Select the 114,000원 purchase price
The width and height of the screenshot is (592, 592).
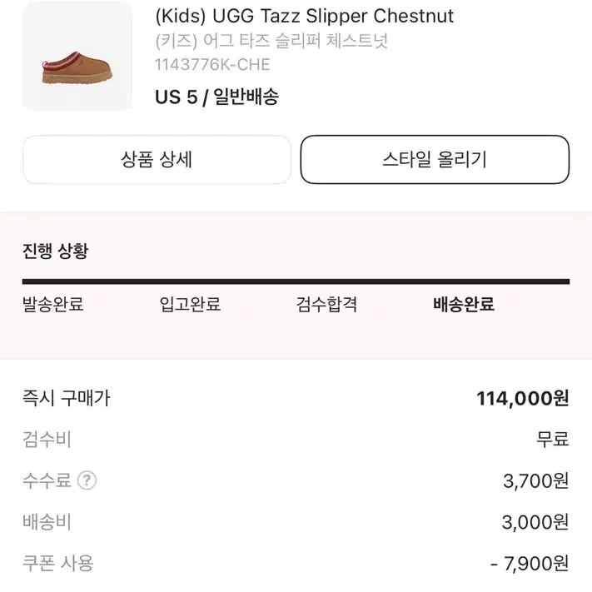[x=523, y=398]
